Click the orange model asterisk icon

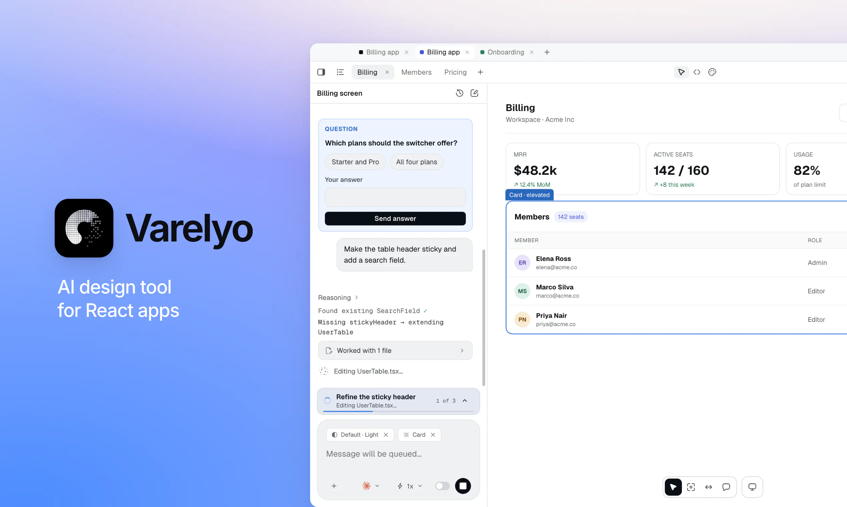[366, 486]
